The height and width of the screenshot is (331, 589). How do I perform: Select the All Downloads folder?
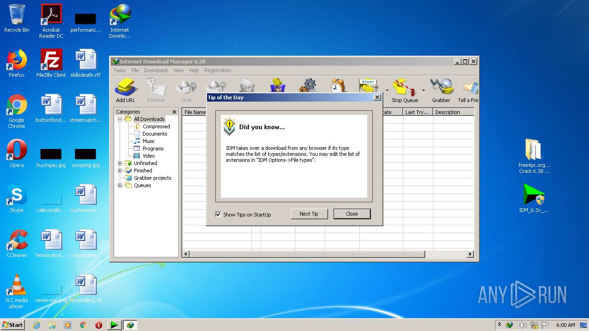click(x=149, y=119)
